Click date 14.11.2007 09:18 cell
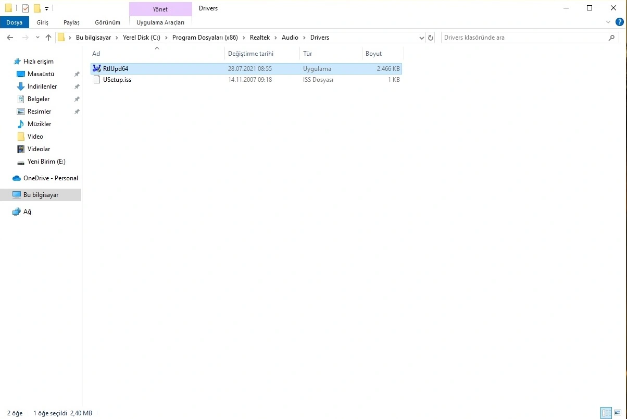627x419 pixels. (250, 80)
